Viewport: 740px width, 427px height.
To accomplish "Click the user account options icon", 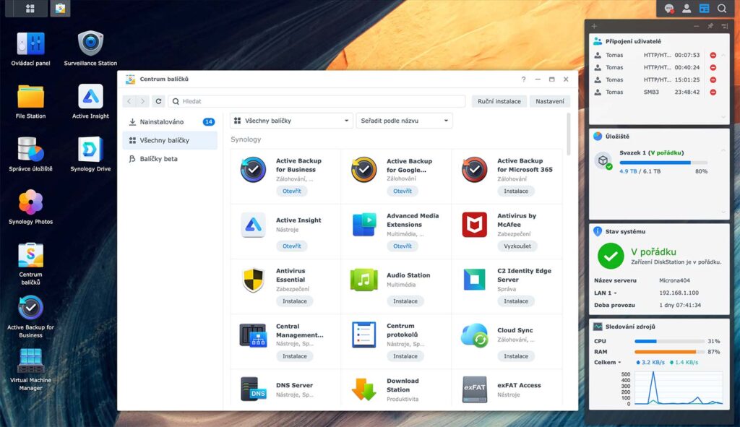I will coord(687,9).
